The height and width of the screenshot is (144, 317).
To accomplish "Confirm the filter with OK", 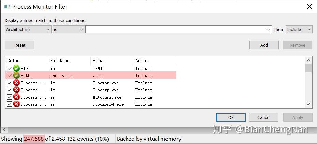I will coord(231,117).
